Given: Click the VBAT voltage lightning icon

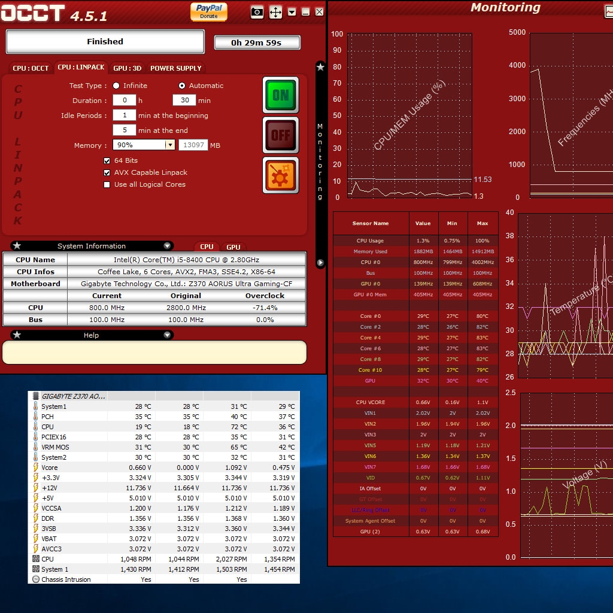Looking at the screenshot, I should tap(35, 538).
